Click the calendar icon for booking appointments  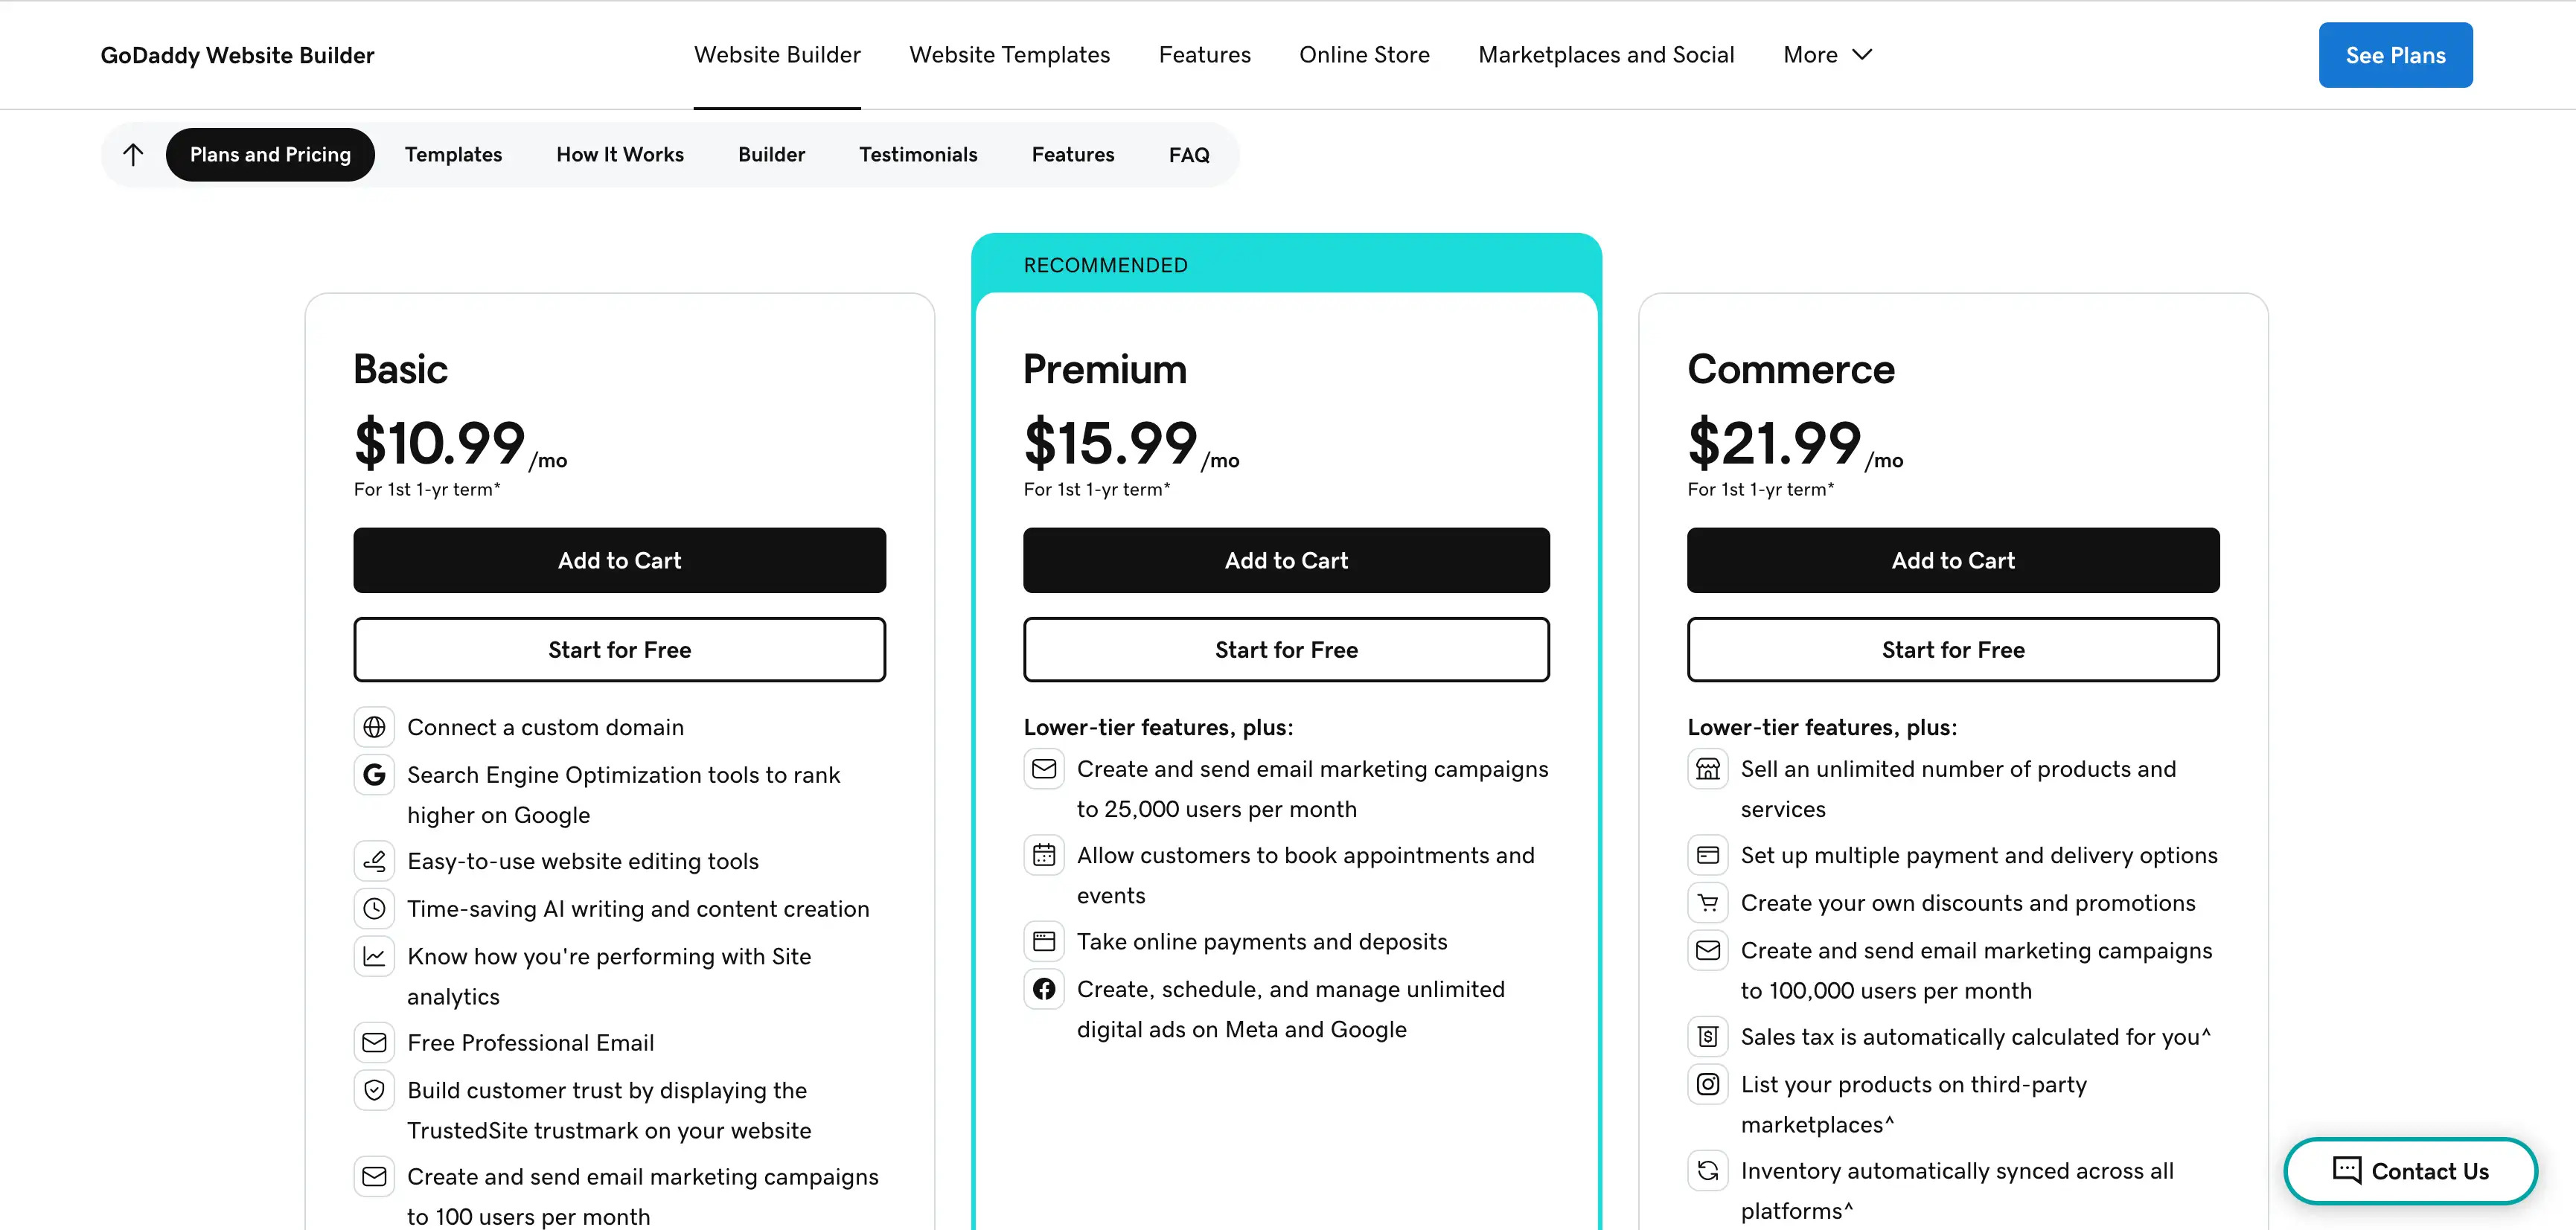pos(1044,855)
